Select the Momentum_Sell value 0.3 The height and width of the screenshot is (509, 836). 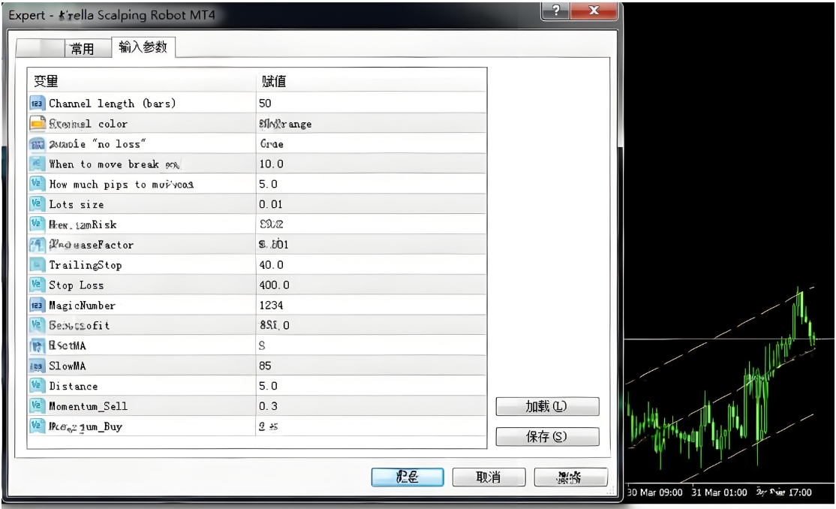[268, 406]
